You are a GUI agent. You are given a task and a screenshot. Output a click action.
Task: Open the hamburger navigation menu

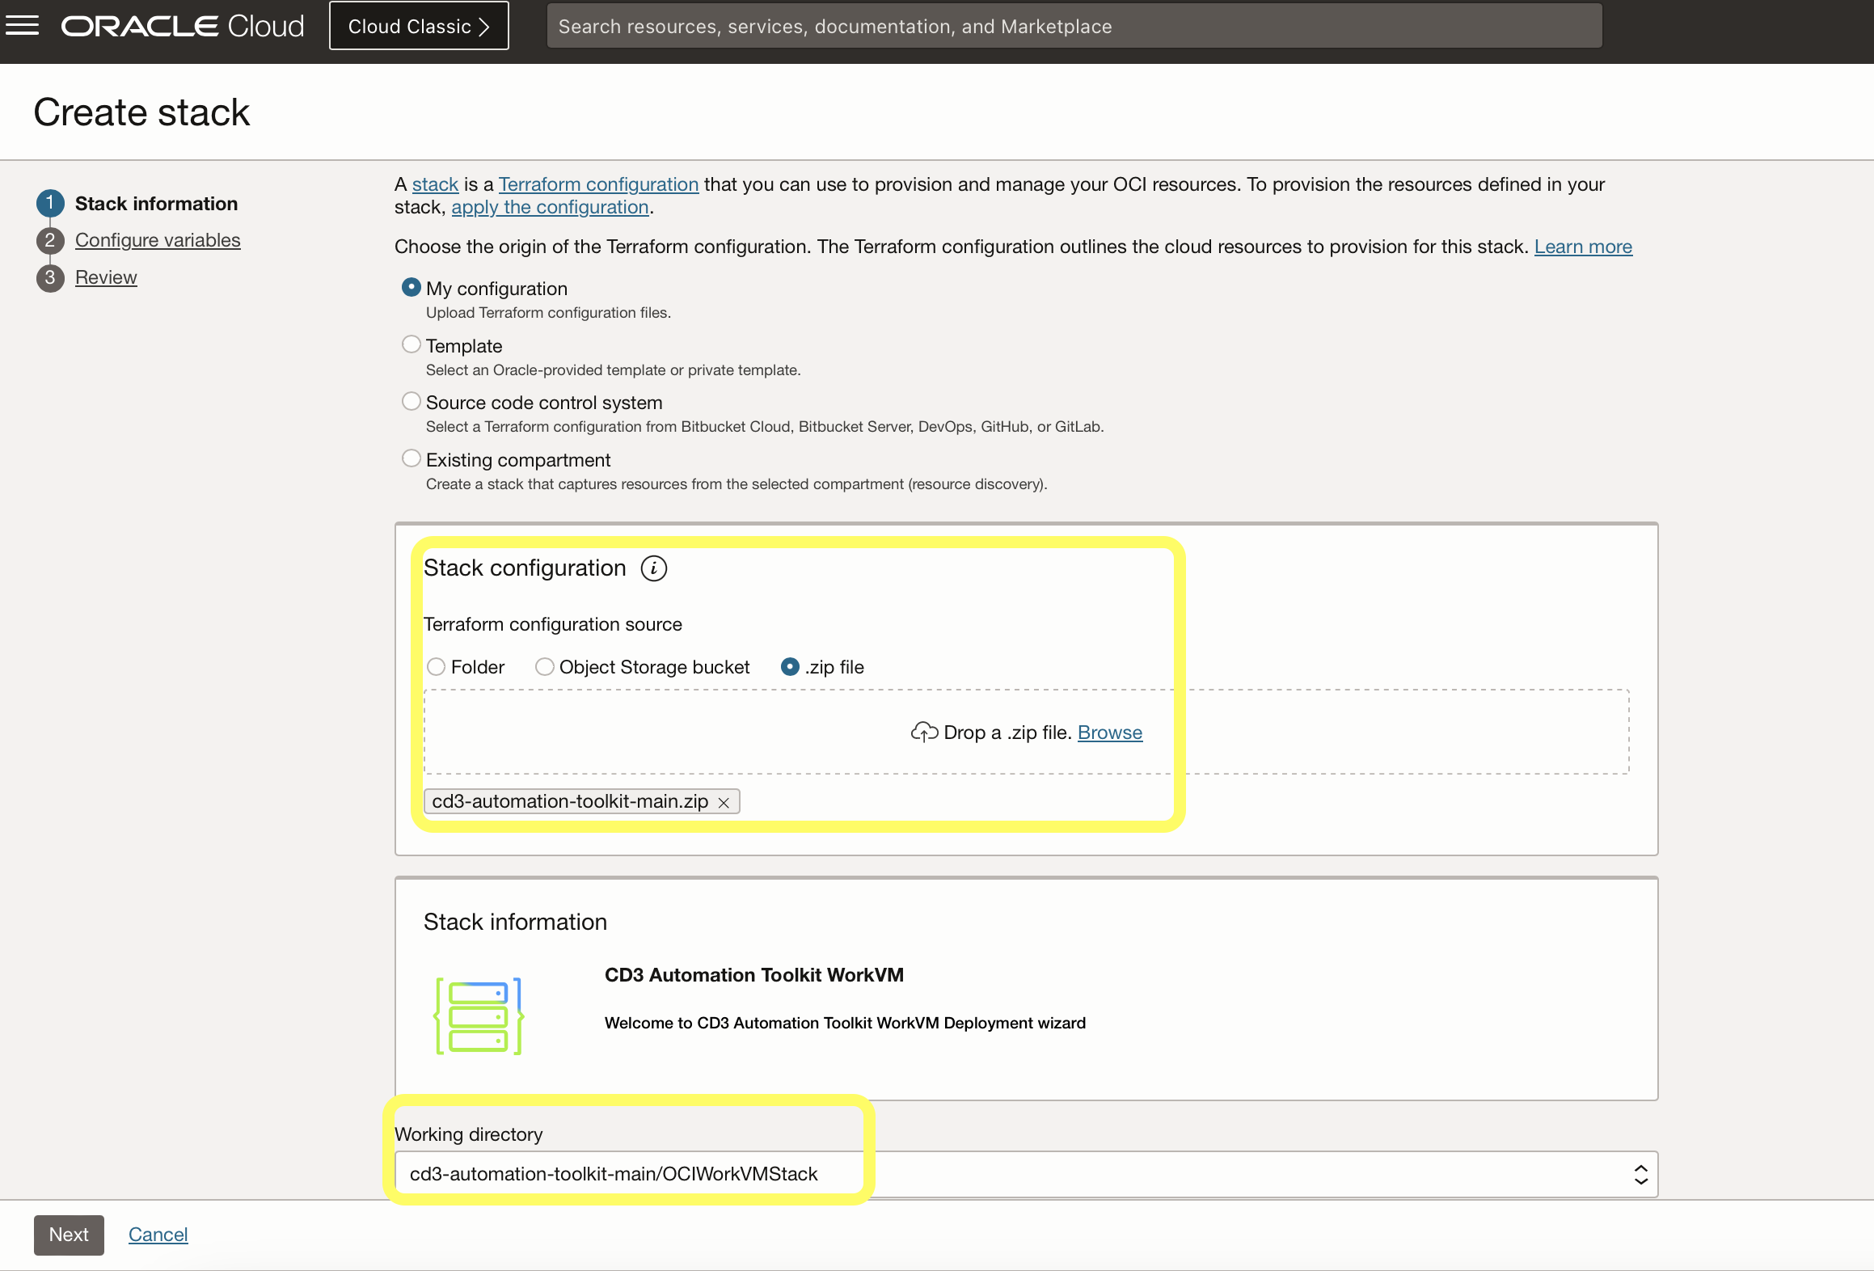point(22,26)
